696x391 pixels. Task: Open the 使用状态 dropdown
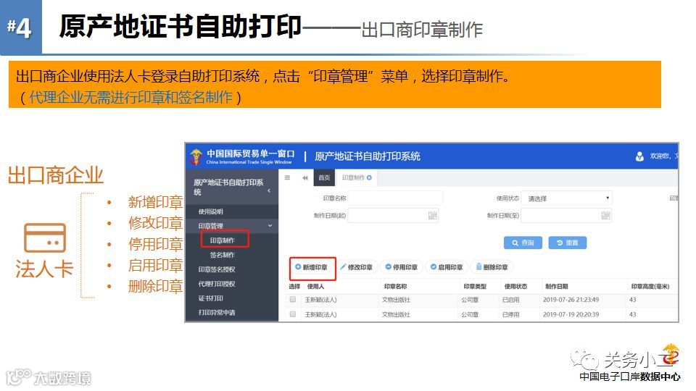pyautogui.click(x=566, y=198)
